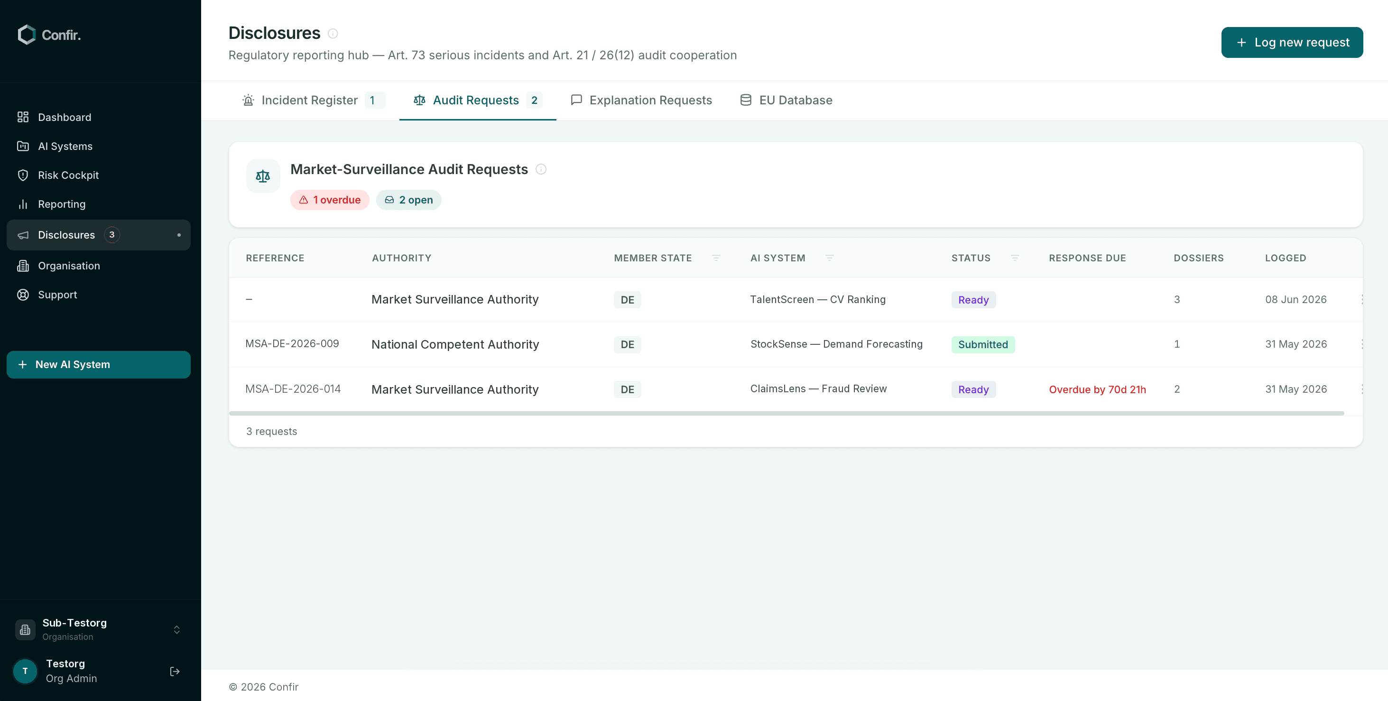Click National Competent Authority row text
Screen dimensions: 1388x701
[x=455, y=344]
